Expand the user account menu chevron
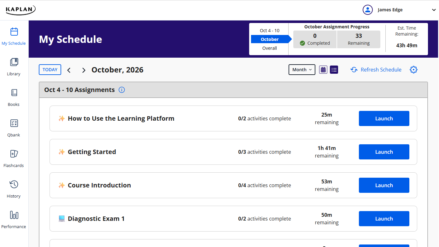This screenshot has height=247, width=439. (434, 10)
